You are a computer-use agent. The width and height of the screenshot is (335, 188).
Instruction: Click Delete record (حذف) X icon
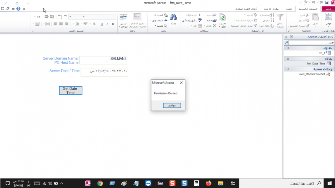coord(214,26)
